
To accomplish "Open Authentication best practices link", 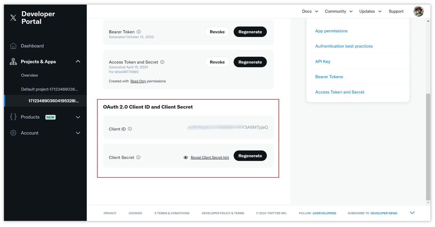I will (344, 46).
